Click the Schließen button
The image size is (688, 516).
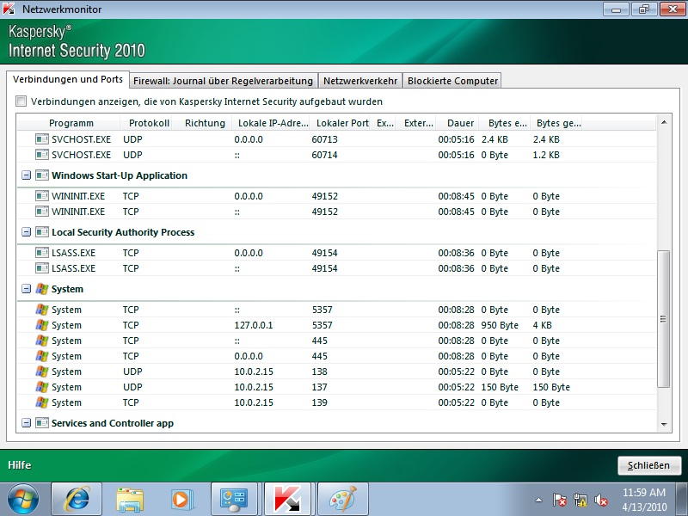pyautogui.click(x=649, y=465)
